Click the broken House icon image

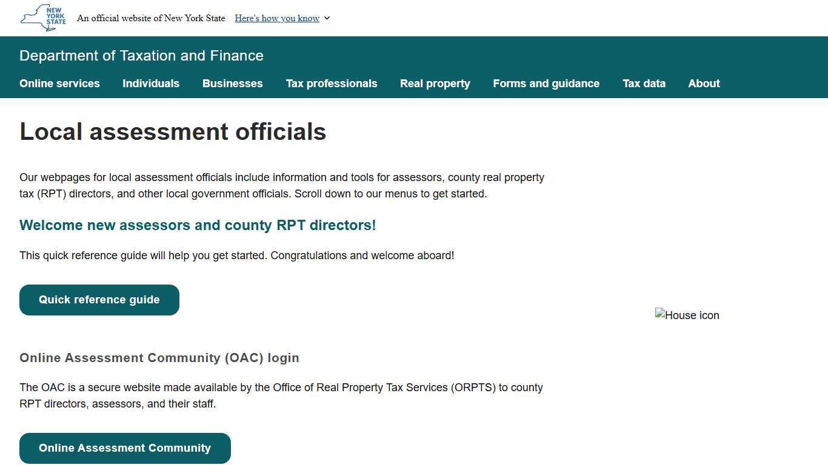tap(687, 315)
